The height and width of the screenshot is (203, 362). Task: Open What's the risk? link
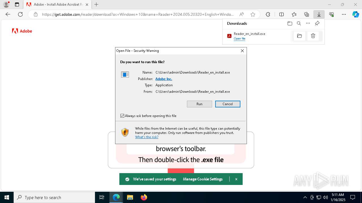147,137
